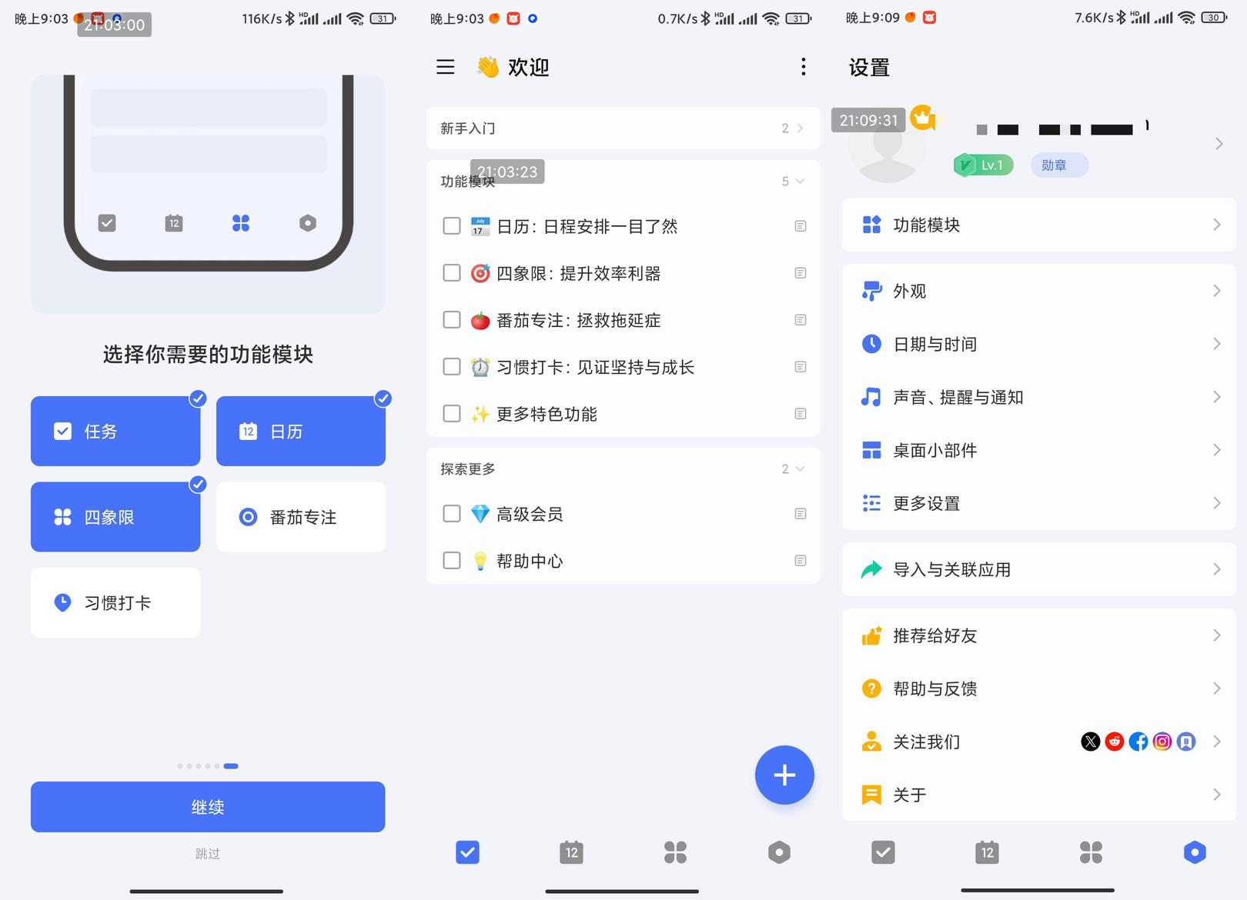The height and width of the screenshot is (900, 1247).
Task: Collapse the 探索更多 section chevron
Action: [x=799, y=469]
